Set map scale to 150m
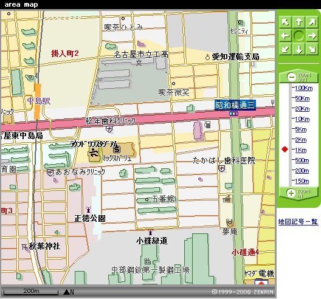Image resolution: width=321 pixels, height=299 pixels. point(302,181)
